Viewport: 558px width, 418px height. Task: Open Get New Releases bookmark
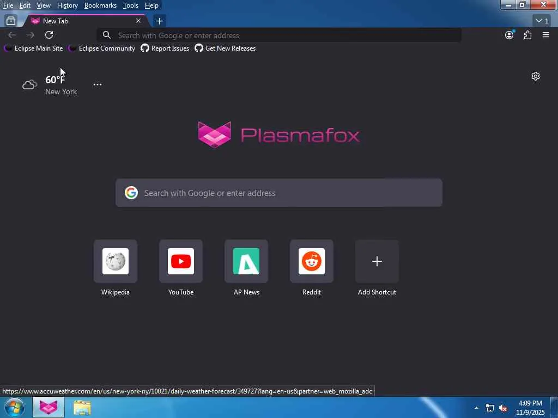pos(225,48)
